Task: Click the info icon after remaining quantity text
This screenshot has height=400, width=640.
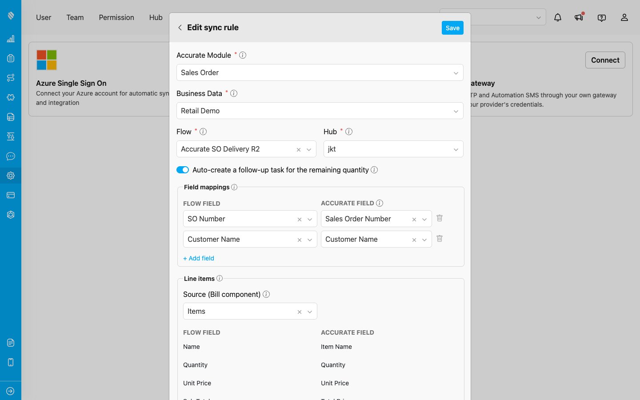Action: 374,170
